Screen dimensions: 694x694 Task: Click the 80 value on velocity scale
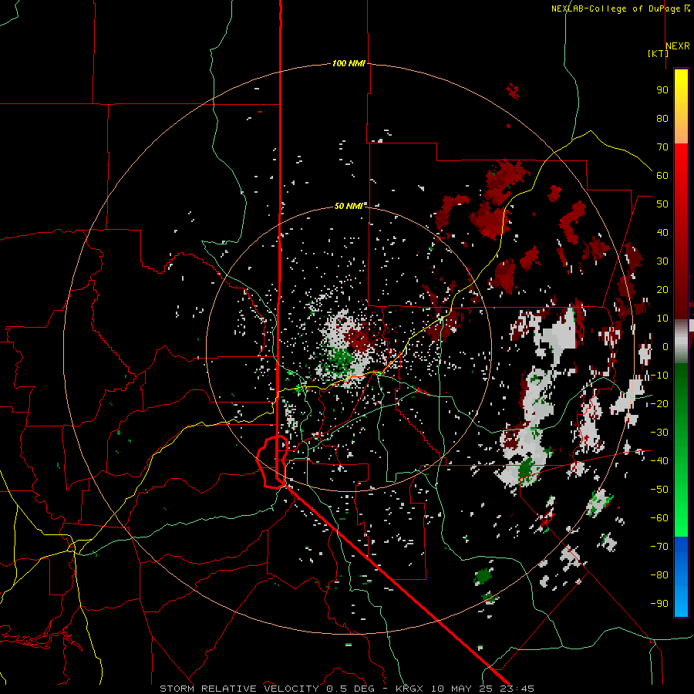[662, 119]
